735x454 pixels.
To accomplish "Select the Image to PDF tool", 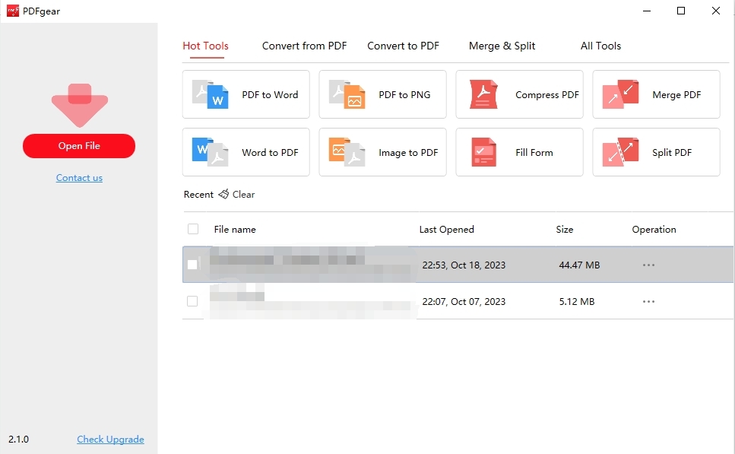I will (382, 152).
